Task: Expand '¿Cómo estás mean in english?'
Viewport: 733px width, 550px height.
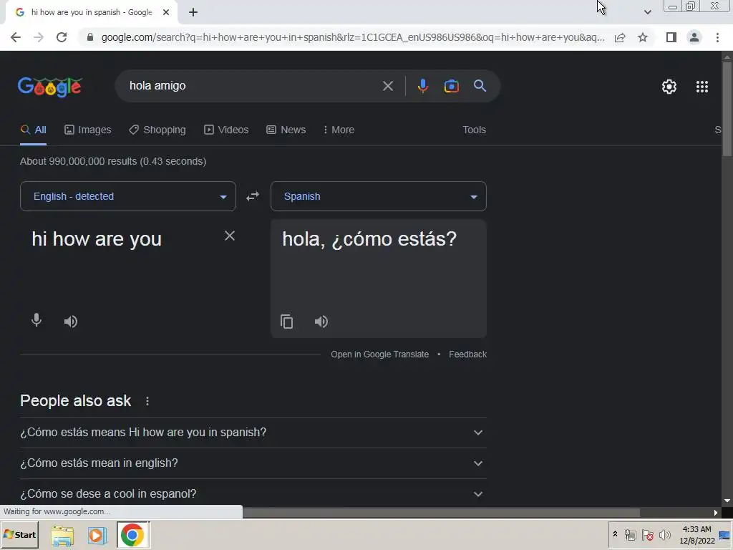Action: (253, 463)
